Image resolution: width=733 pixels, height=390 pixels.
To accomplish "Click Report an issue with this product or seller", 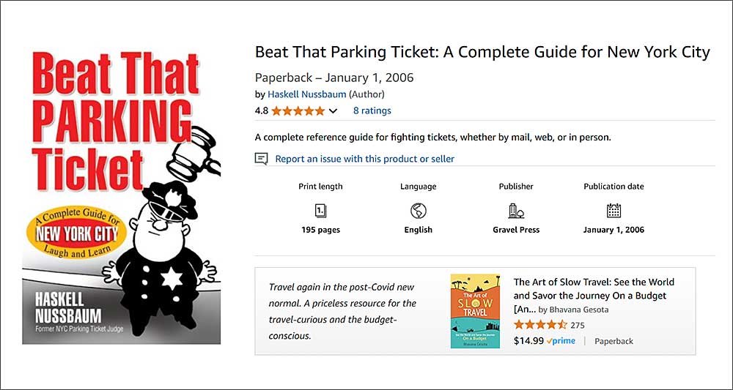I will pos(364,159).
